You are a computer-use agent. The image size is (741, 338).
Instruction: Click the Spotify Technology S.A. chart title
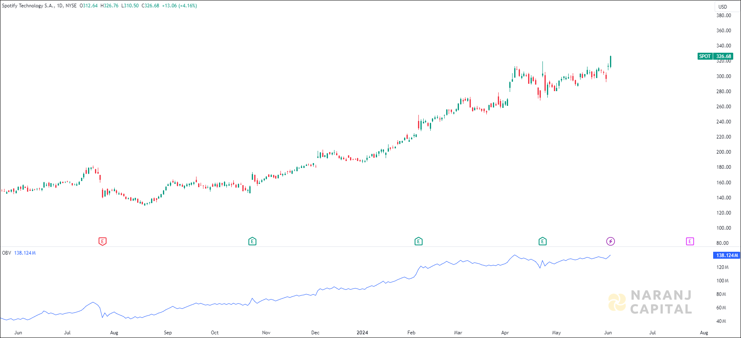click(x=28, y=6)
